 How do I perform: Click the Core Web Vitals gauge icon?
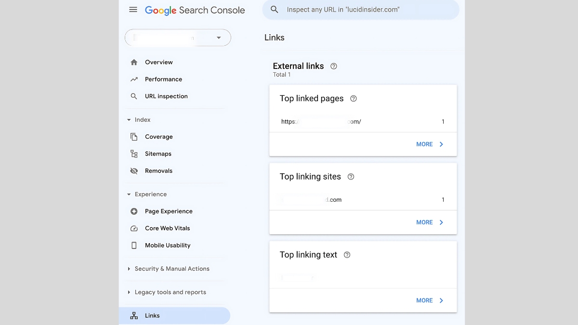click(x=134, y=228)
